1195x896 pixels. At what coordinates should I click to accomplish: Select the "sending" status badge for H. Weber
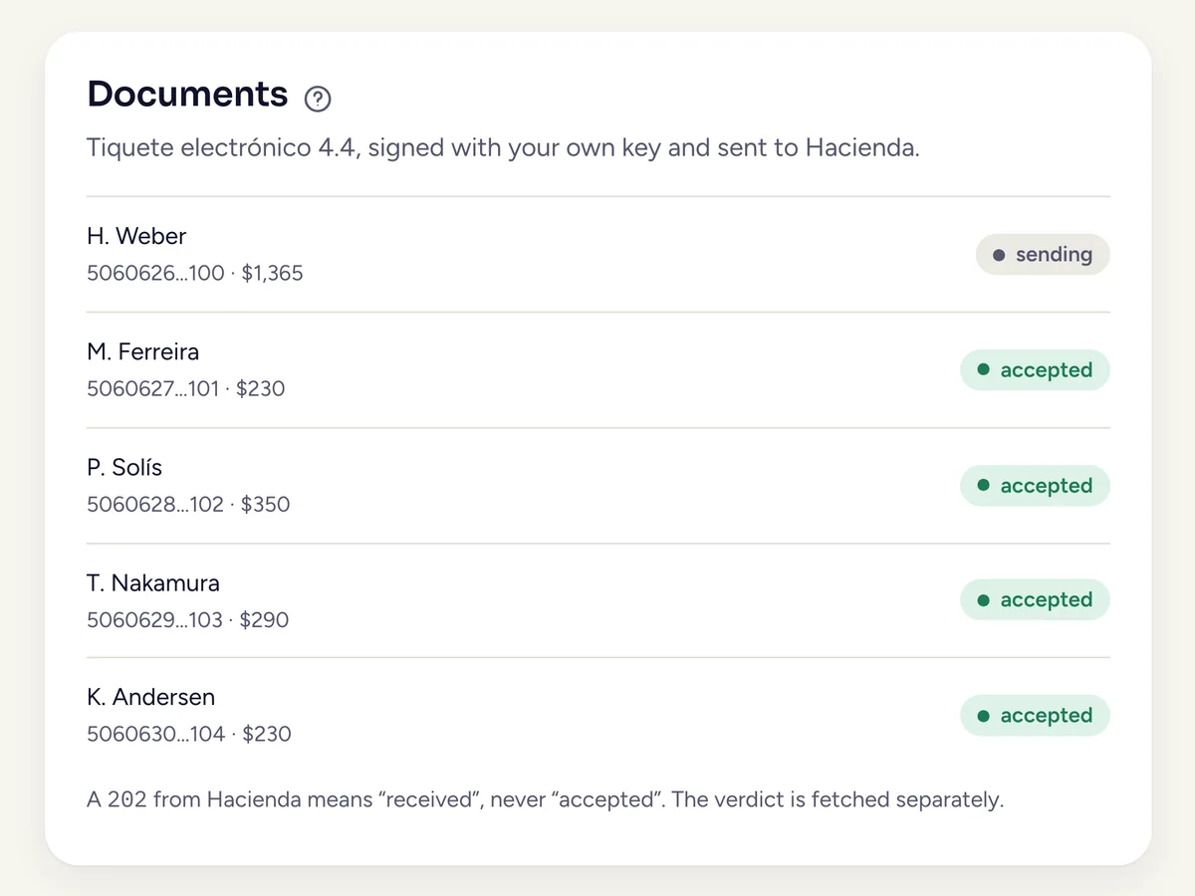(1043, 255)
